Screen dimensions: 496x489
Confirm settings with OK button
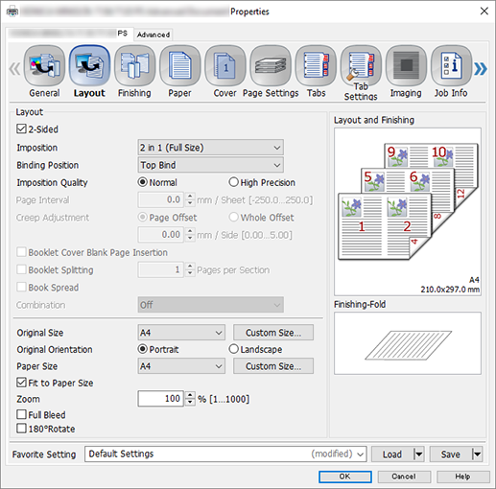pos(345,477)
